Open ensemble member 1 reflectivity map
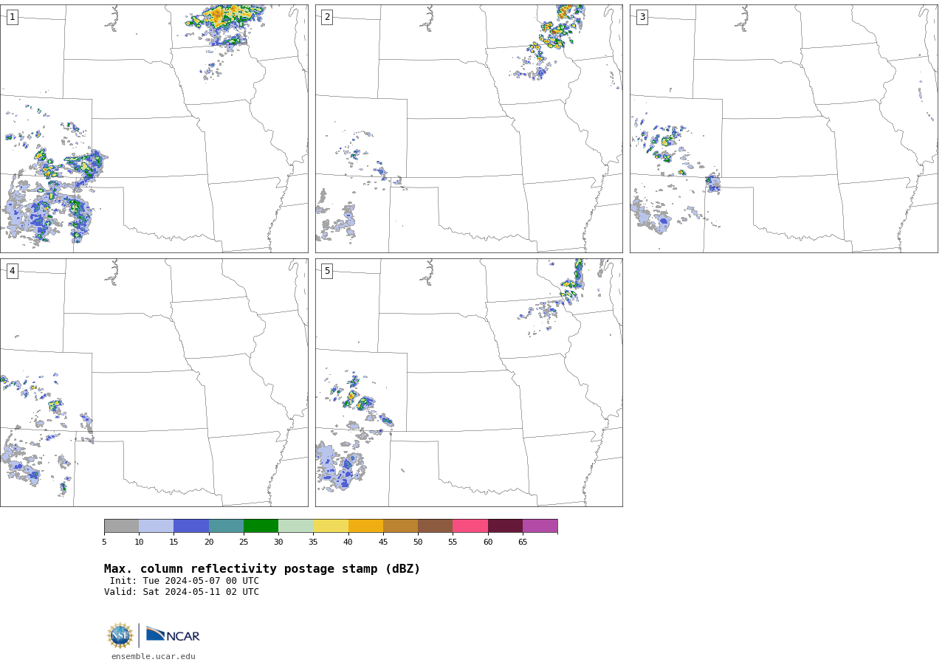The height and width of the screenshot is (665, 945). click(x=154, y=128)
